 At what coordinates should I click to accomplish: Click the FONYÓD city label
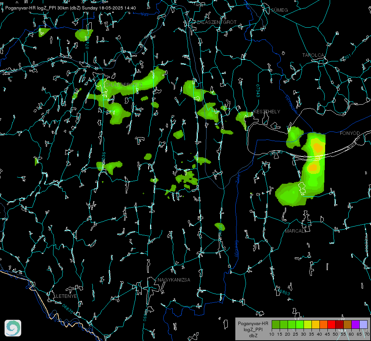[x=350, y=133]
